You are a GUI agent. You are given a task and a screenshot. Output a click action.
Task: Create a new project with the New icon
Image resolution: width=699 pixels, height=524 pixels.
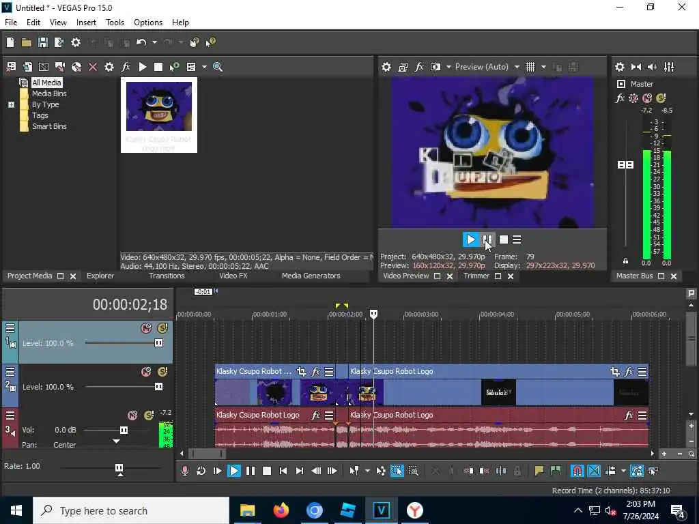click(x=10, y=42)
